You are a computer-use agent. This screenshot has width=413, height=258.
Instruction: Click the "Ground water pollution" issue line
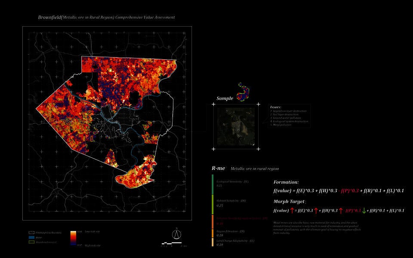click(286, 118)
